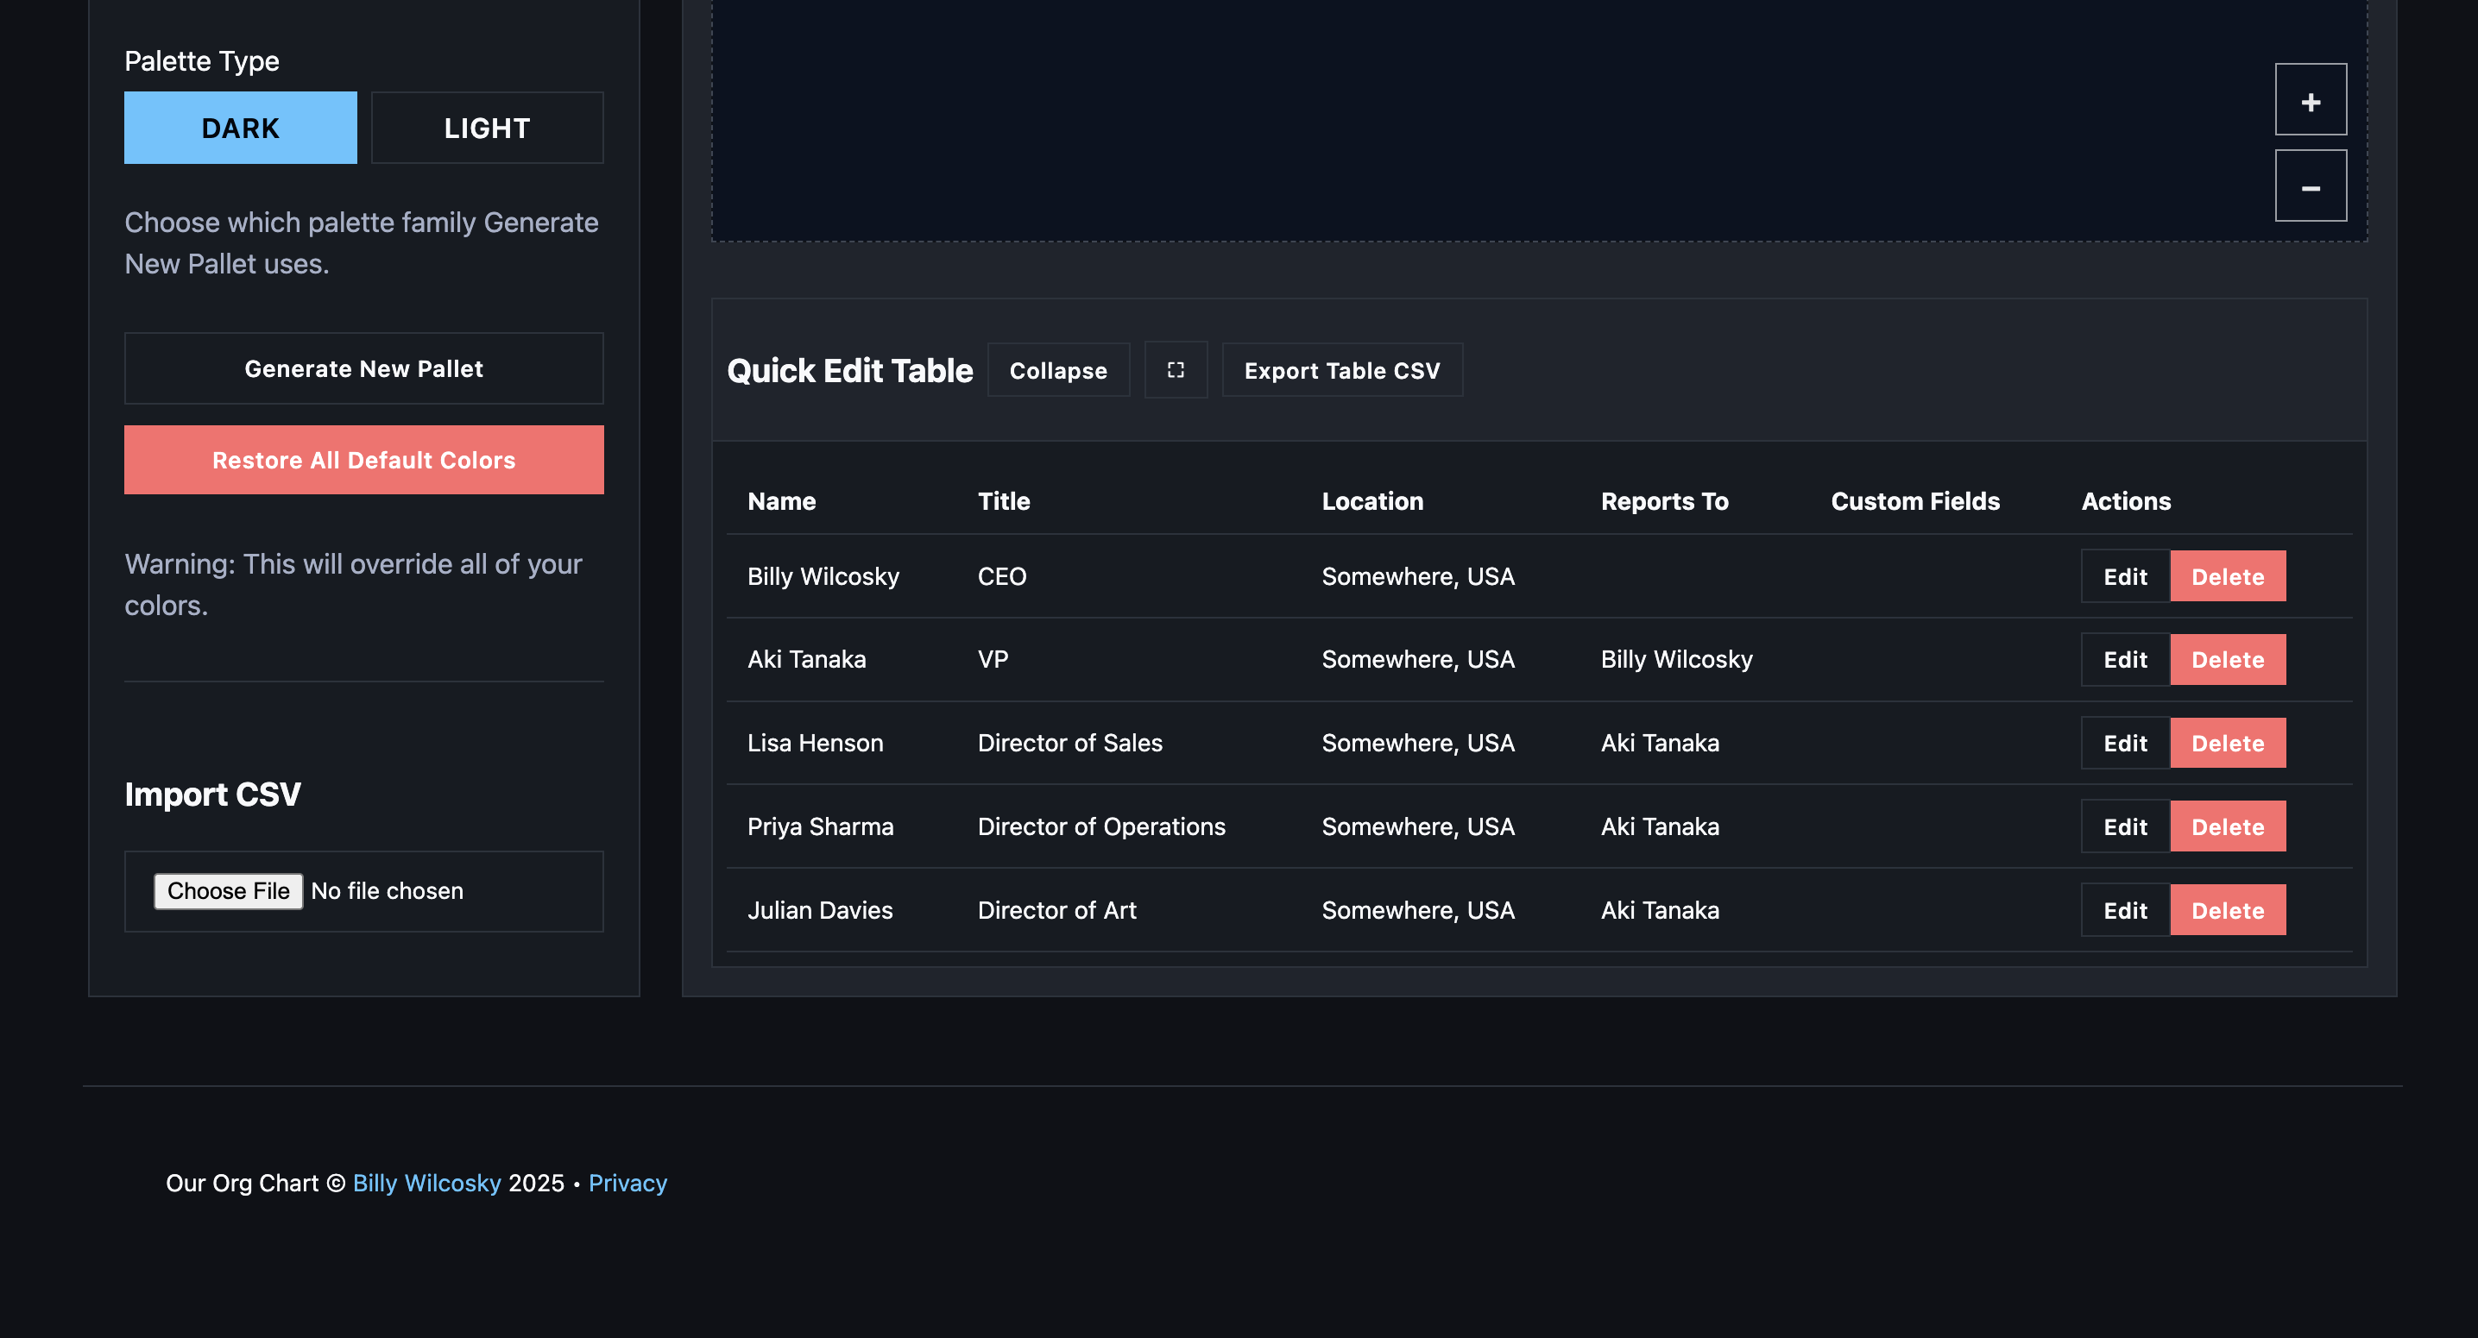Switch palette type to LIGHT
The height and width of the screenshot is (1338, 2478).
487,128
